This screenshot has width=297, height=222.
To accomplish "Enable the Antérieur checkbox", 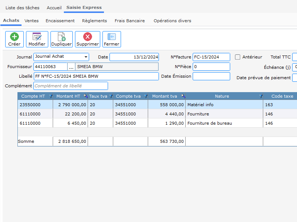I will coord(238,57).
